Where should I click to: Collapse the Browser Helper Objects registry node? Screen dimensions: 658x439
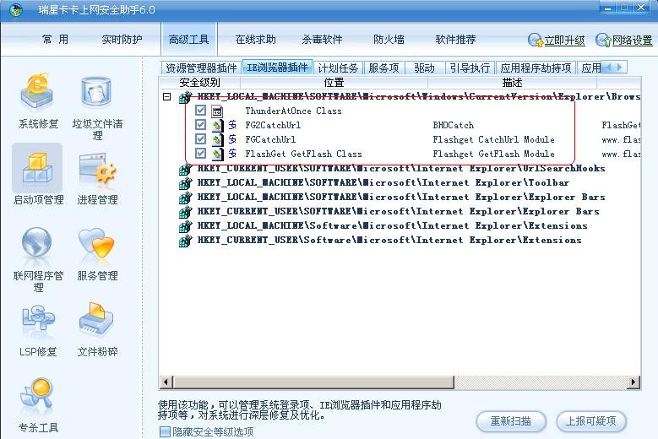click(167, 97)
